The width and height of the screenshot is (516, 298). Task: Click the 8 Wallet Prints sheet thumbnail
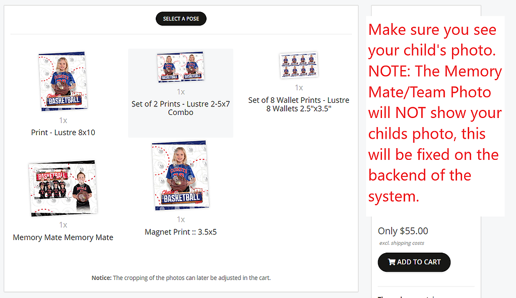[299, 65]
